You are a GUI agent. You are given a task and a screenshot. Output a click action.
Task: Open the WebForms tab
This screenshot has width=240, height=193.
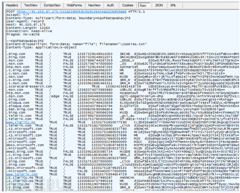click(74, 5)
